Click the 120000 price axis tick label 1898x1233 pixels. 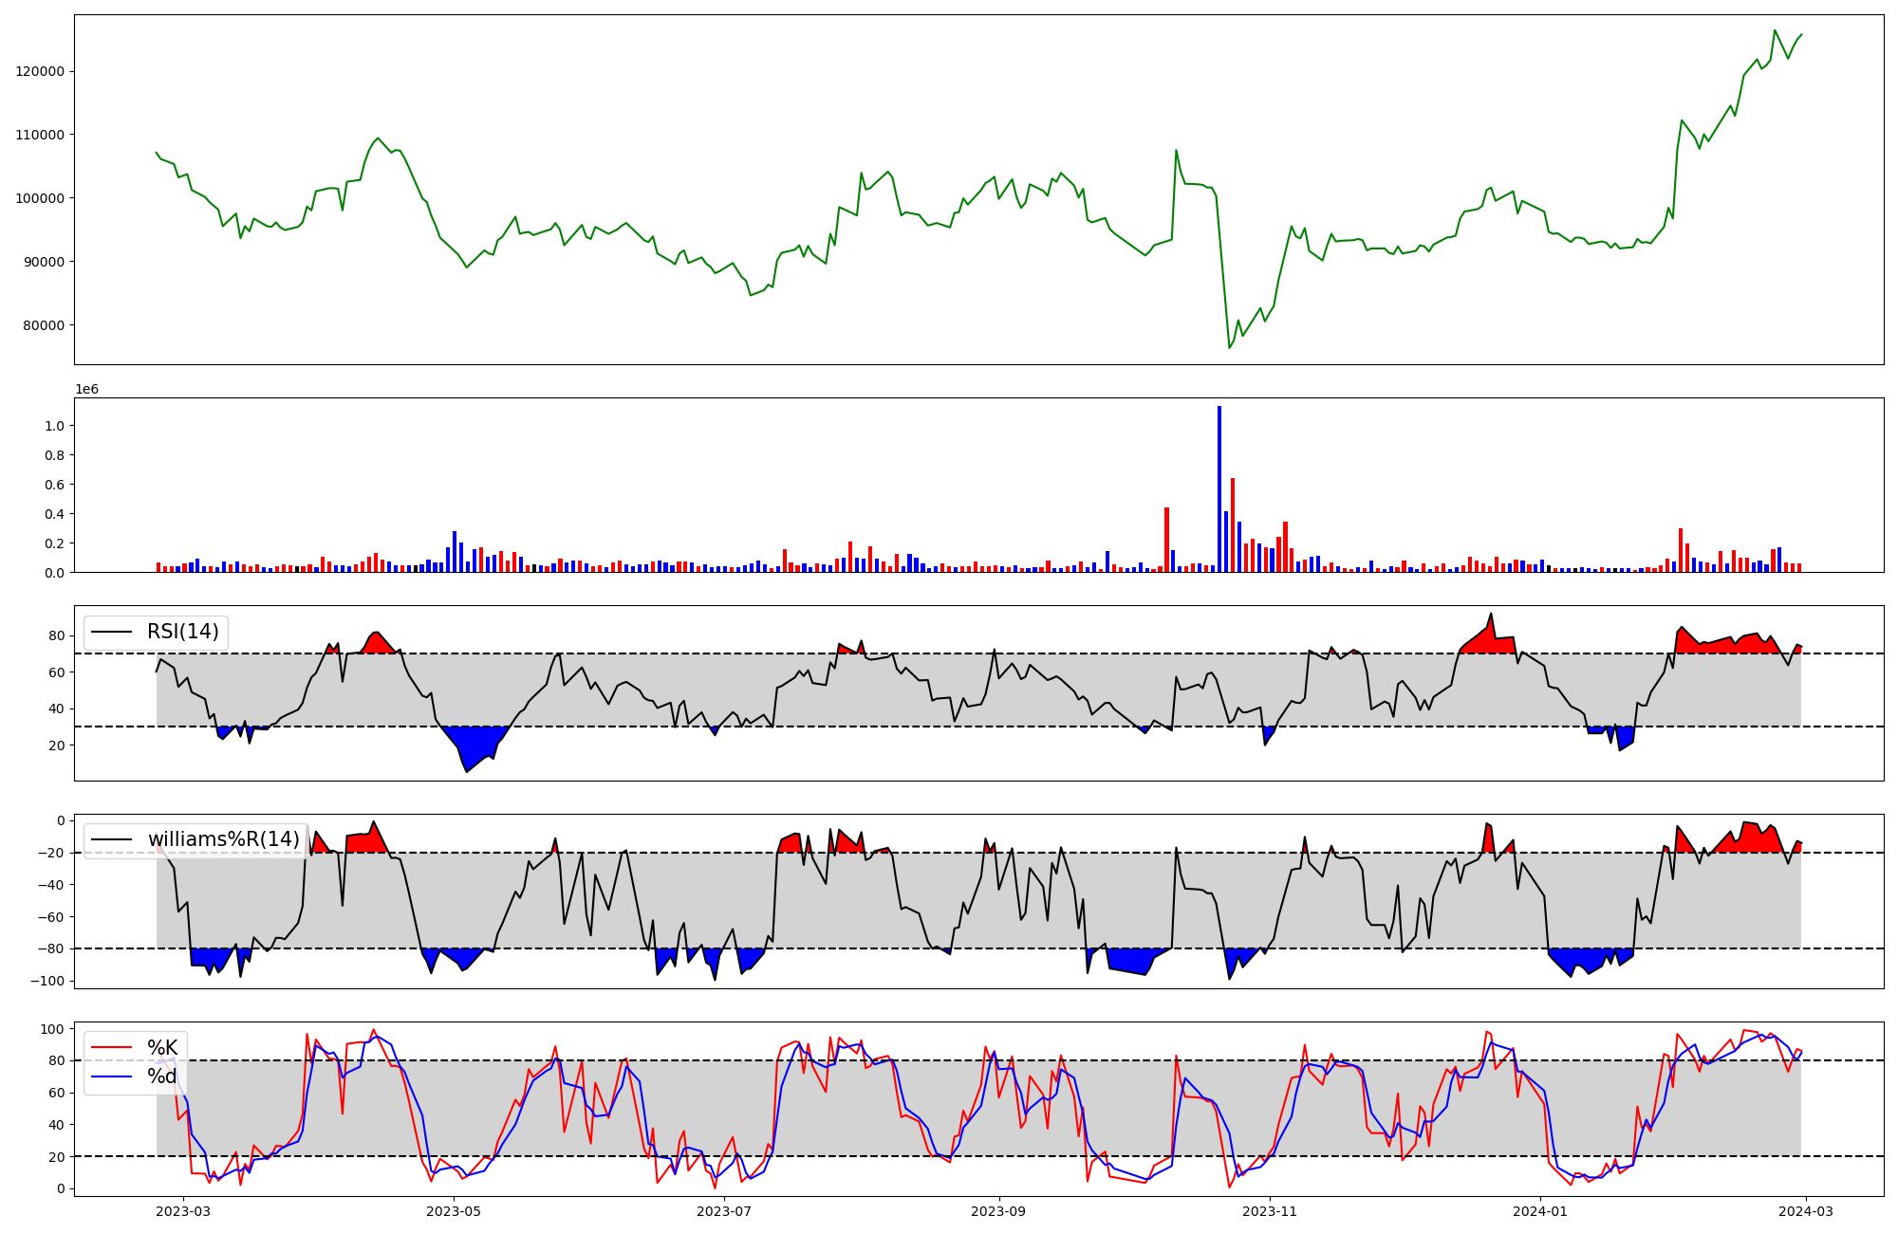41,71
